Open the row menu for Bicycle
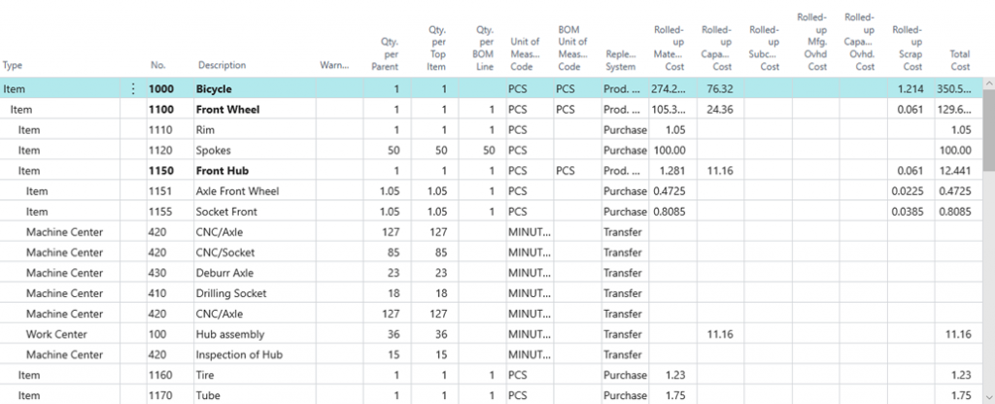 pos(134,89)
